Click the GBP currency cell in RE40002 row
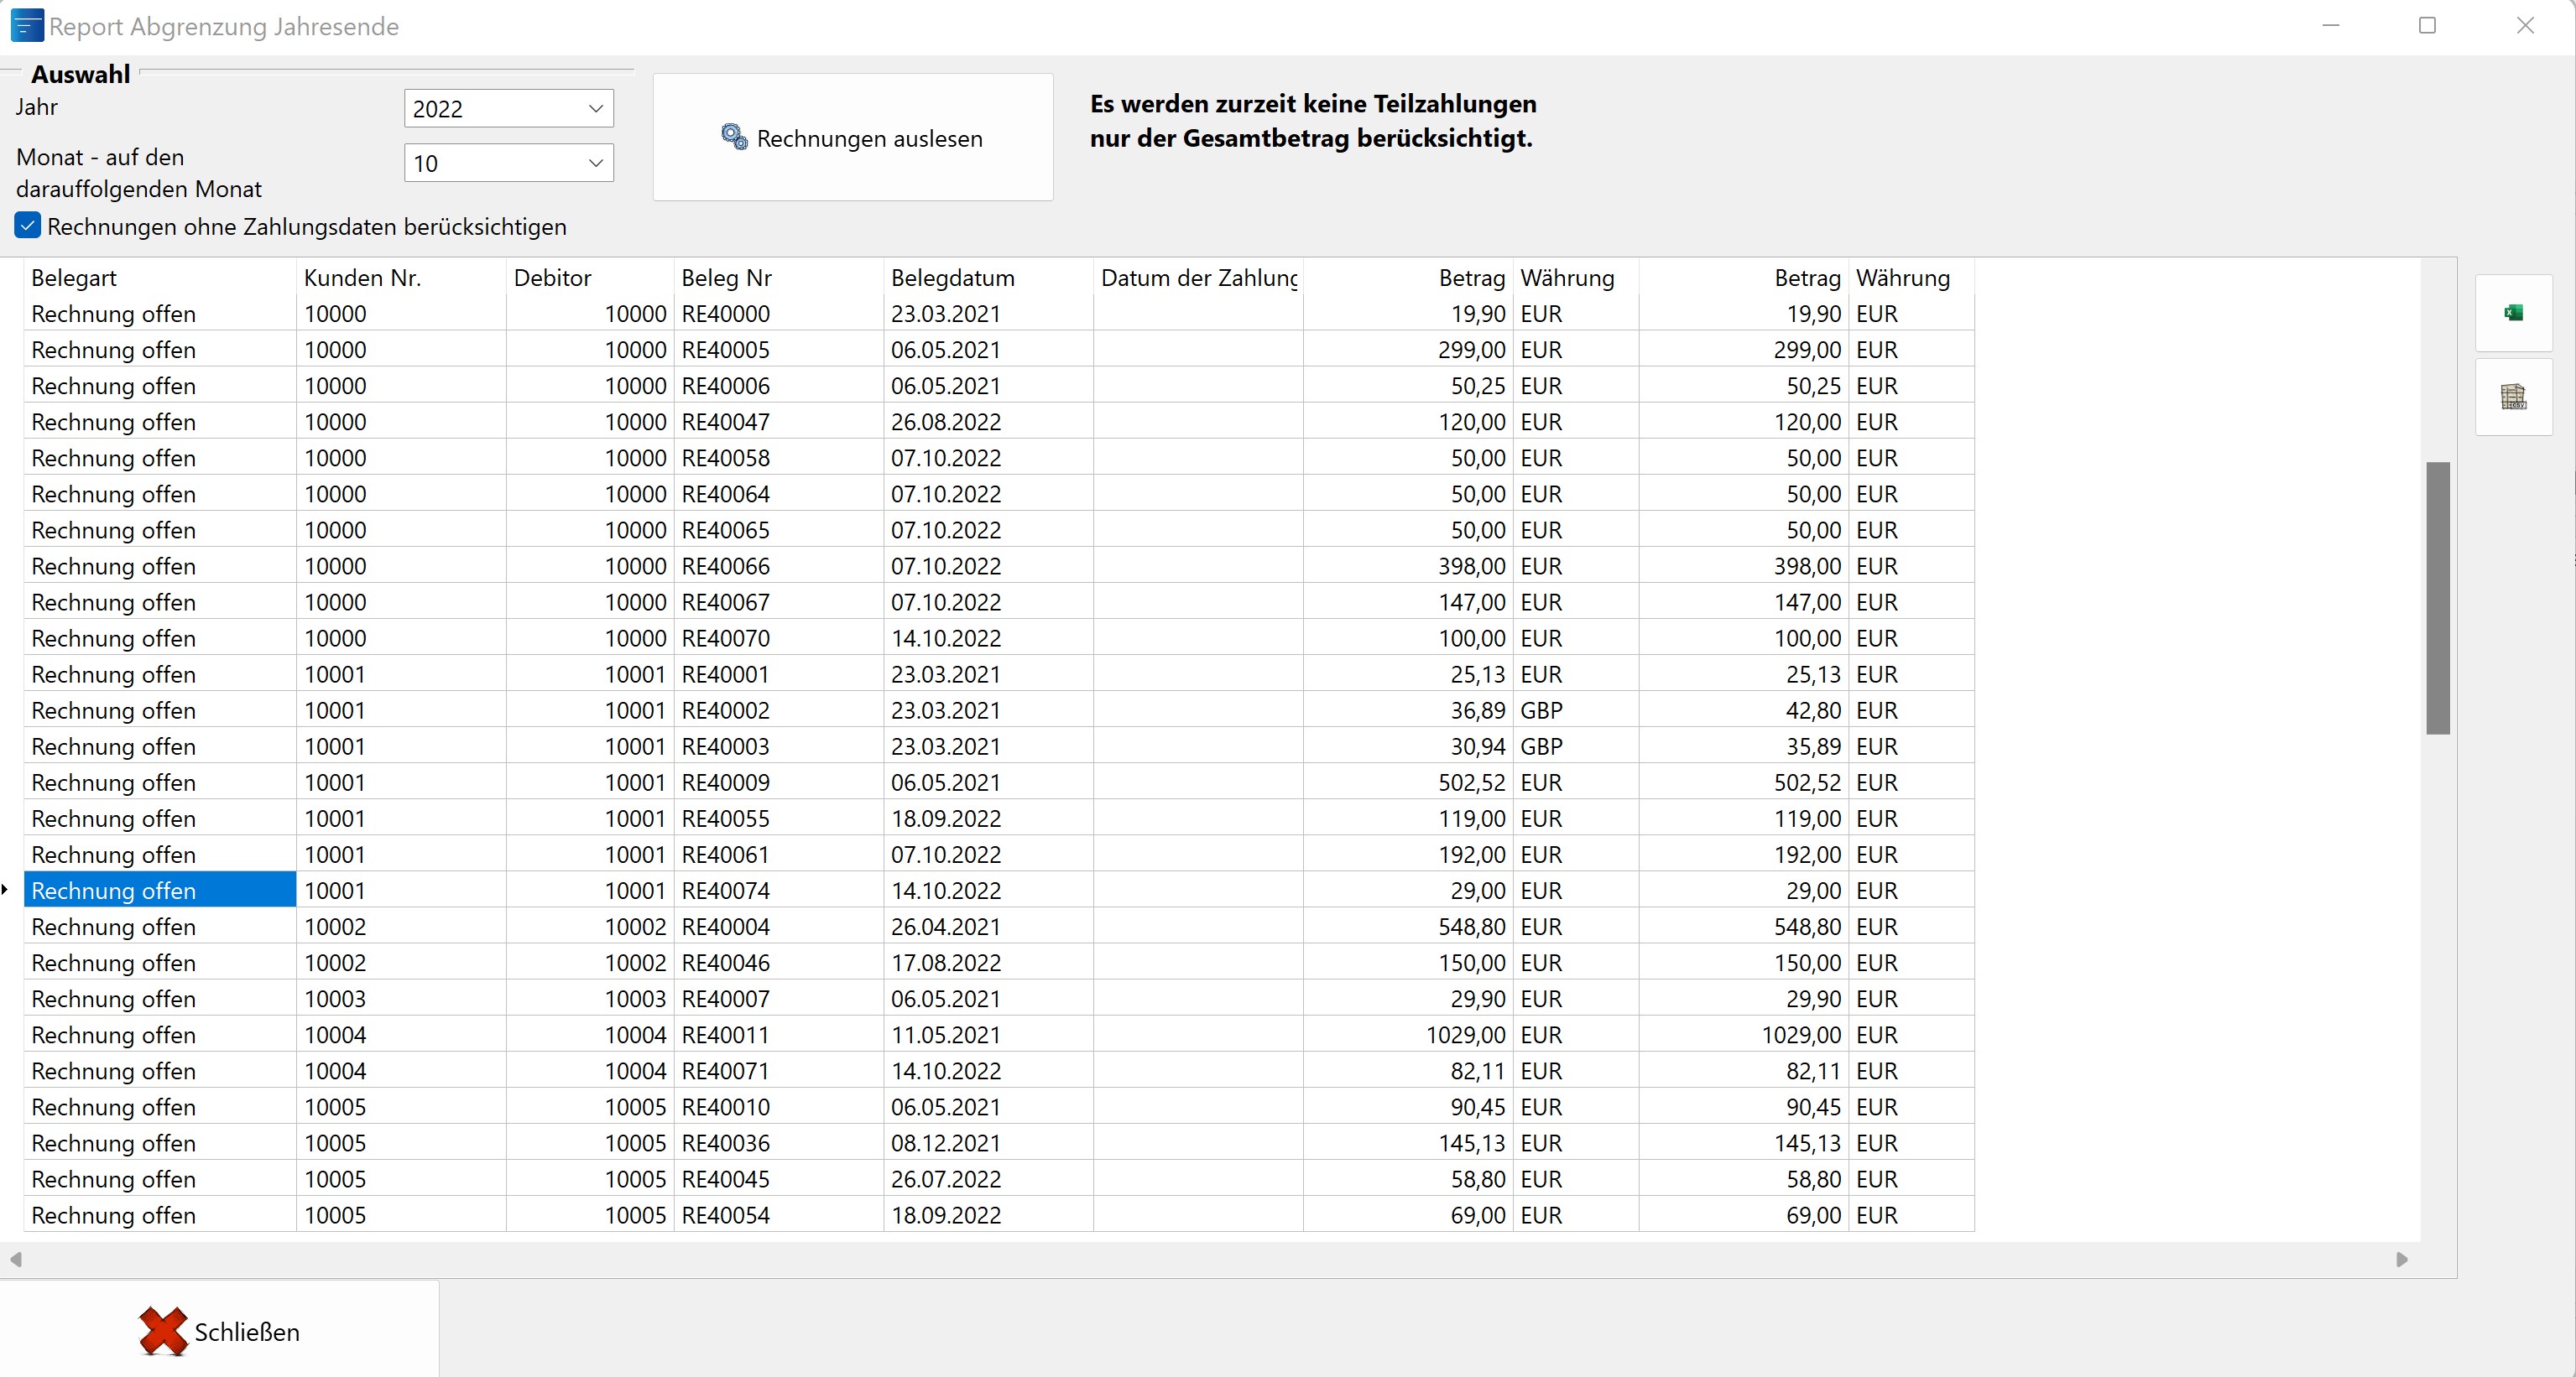 (x=1576, y=710)
